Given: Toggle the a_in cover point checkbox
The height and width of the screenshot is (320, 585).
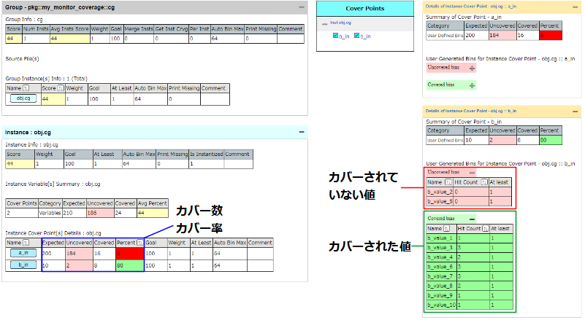Looking at the screenshot, I should (335, 36).
